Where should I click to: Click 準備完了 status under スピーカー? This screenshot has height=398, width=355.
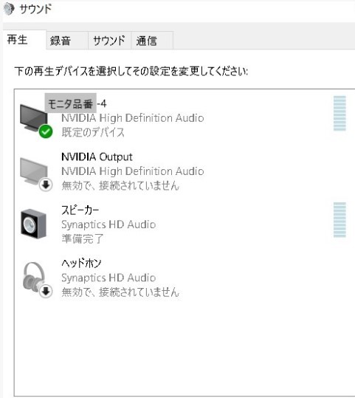tap(83, 239)
